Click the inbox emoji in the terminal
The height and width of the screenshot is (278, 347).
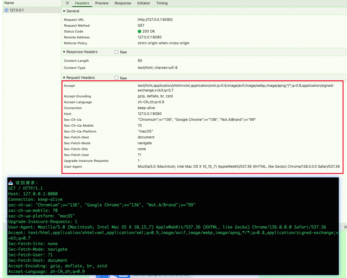point(11,183)
